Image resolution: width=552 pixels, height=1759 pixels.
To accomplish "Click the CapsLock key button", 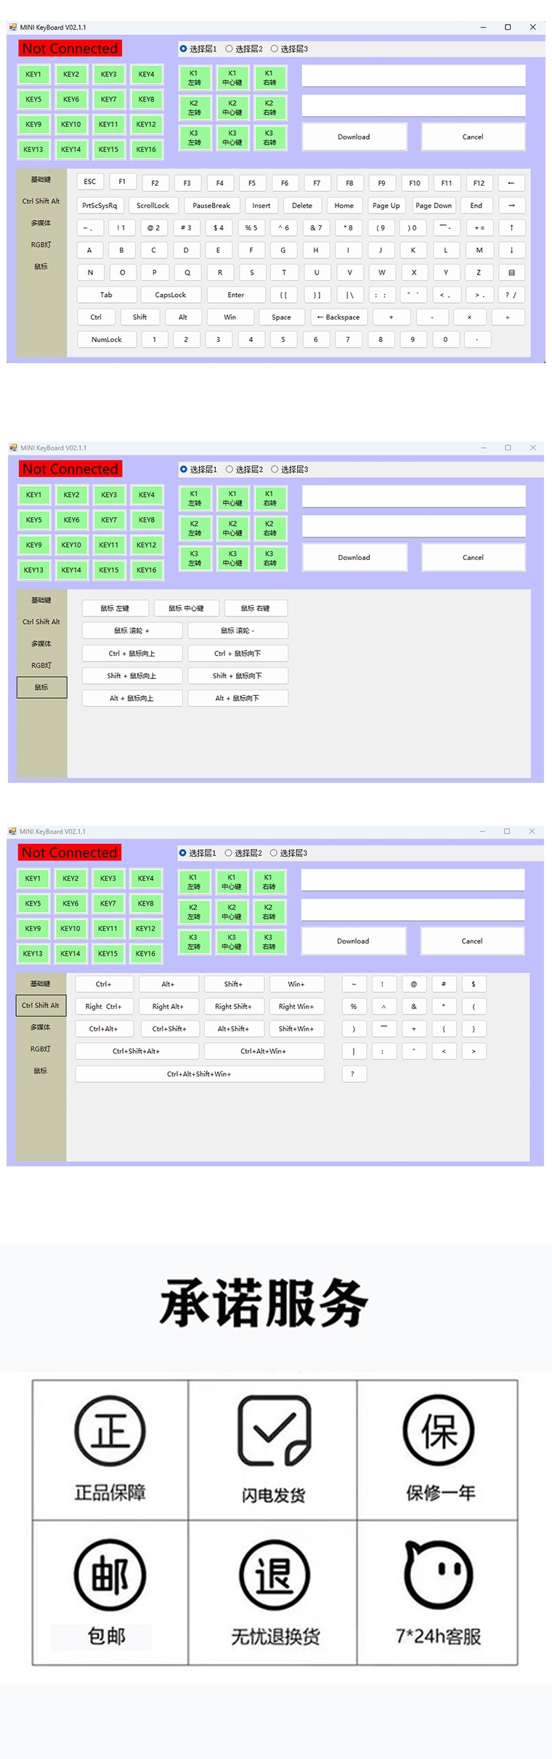I will 171,295.
